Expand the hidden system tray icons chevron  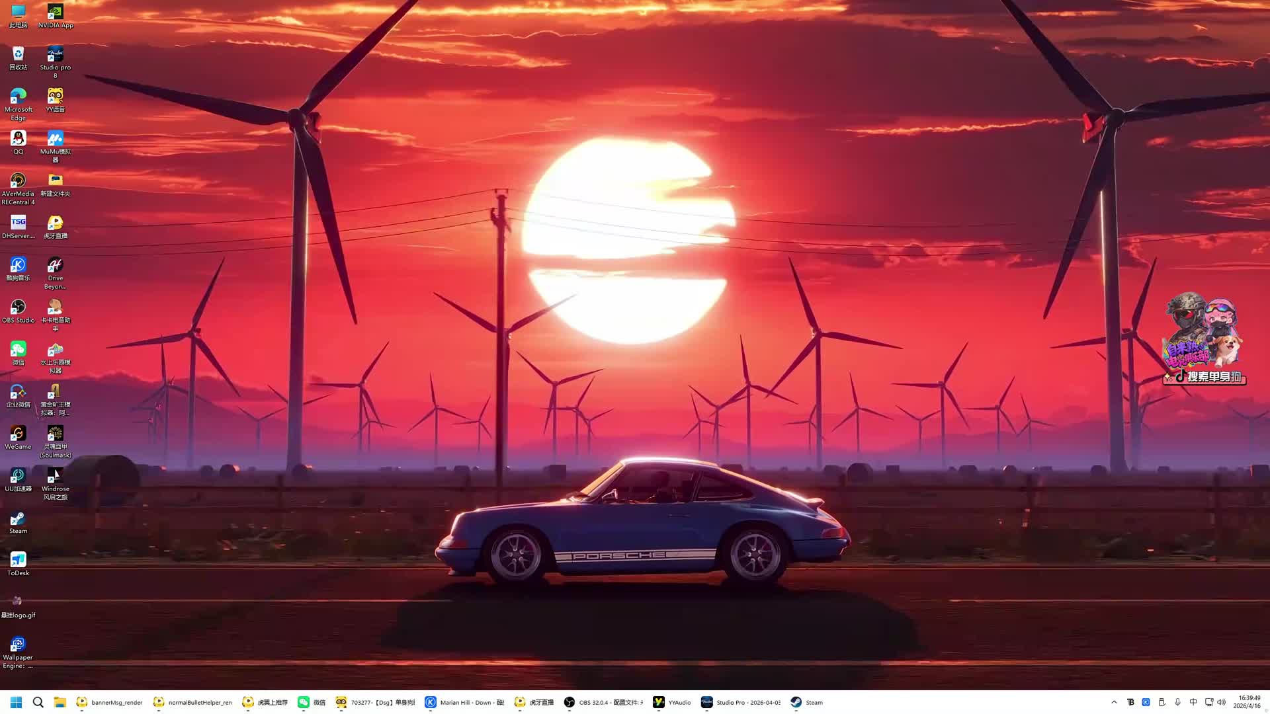(1114, 702)
